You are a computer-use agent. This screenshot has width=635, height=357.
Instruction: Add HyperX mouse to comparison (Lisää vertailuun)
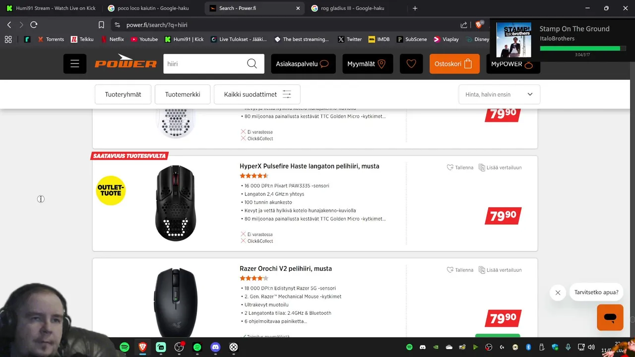tap(500, 168)
